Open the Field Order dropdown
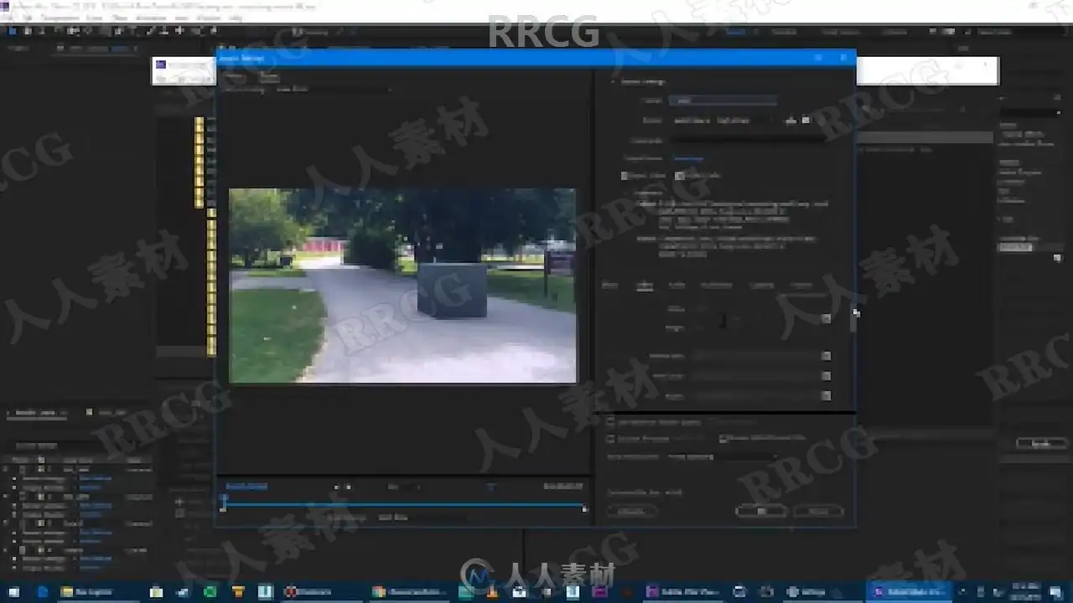 pyautogui.click(x=754, y=377)
